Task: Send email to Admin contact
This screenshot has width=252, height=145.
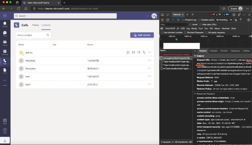Action: pyautogui.click(x=134, y=52)
